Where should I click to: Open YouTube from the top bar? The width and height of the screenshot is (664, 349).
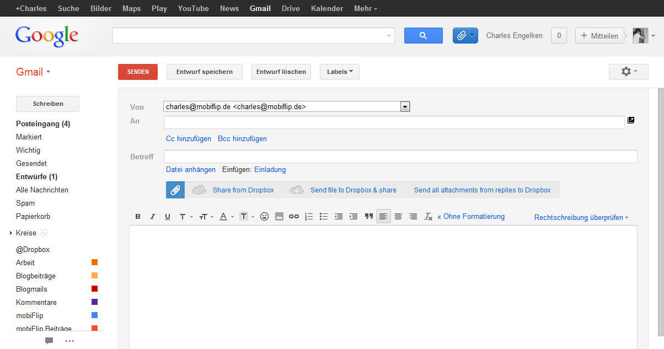tap(194, 8)
